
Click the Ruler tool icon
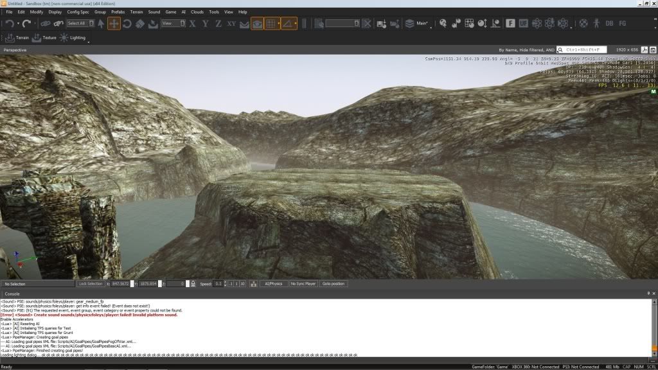[304, 24]
